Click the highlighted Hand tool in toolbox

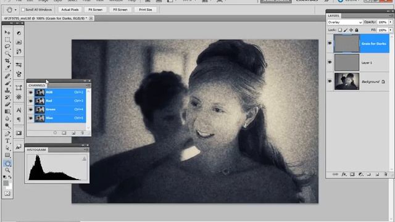[x=7, y=163]
